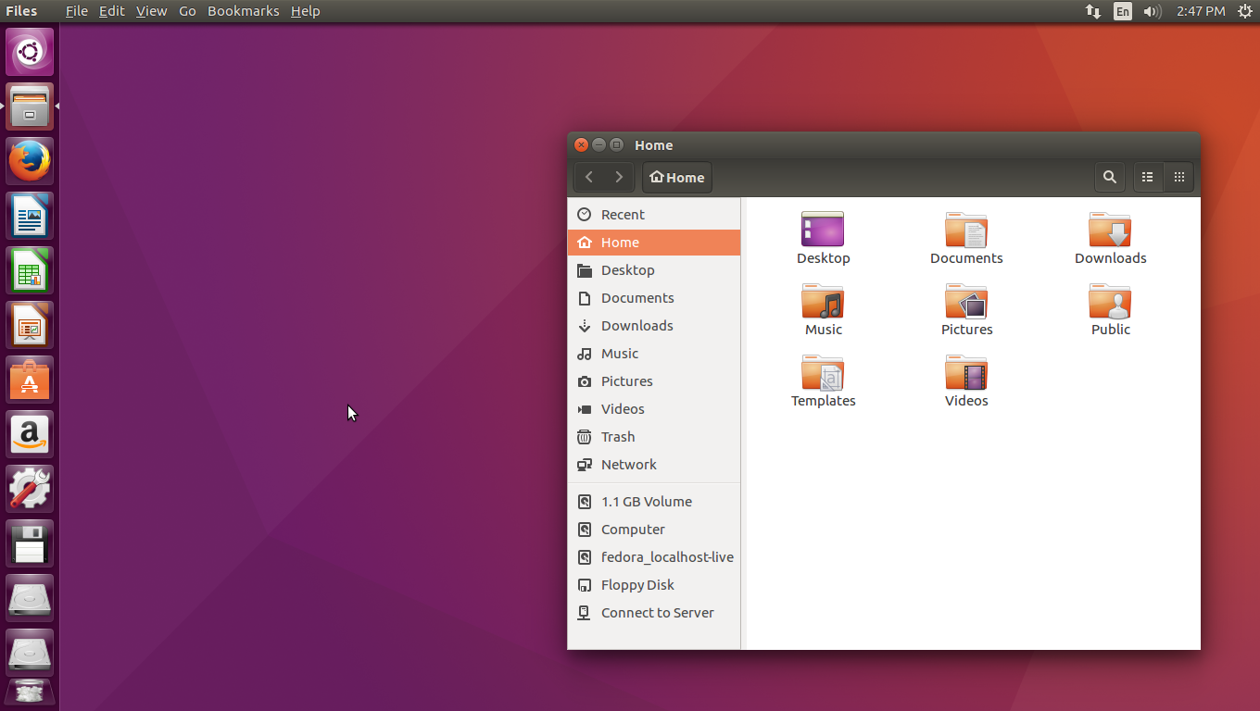Screen dimensions: 1260x711
Task: Switch to list view
Action: click(x=1148, y=177)
